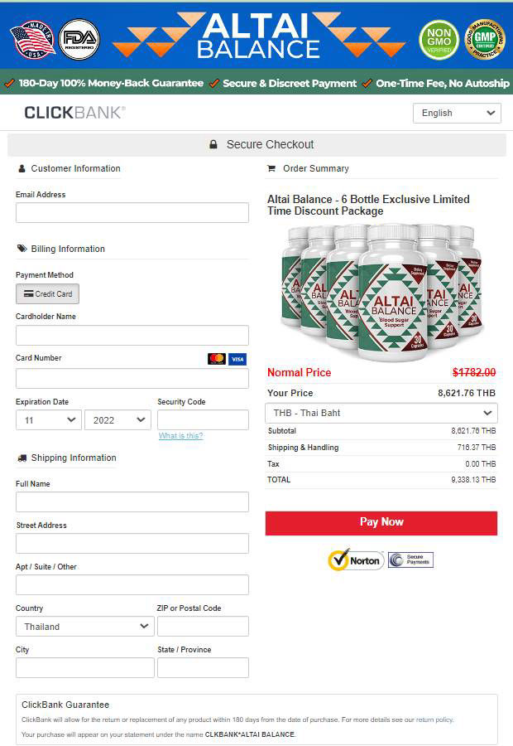Select Credit Card as payment method
513x746 pixels.
point(47,293)
